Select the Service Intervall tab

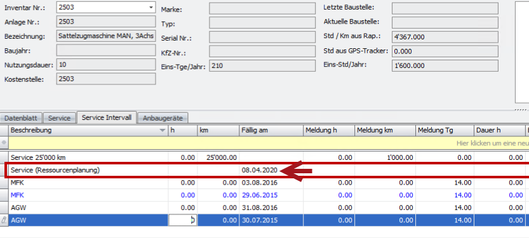pyautogui.click(x=107, y=117)
